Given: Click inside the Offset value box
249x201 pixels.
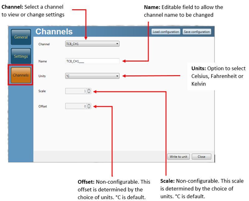Looking at the screenshot, I should (x=76, y=106).
